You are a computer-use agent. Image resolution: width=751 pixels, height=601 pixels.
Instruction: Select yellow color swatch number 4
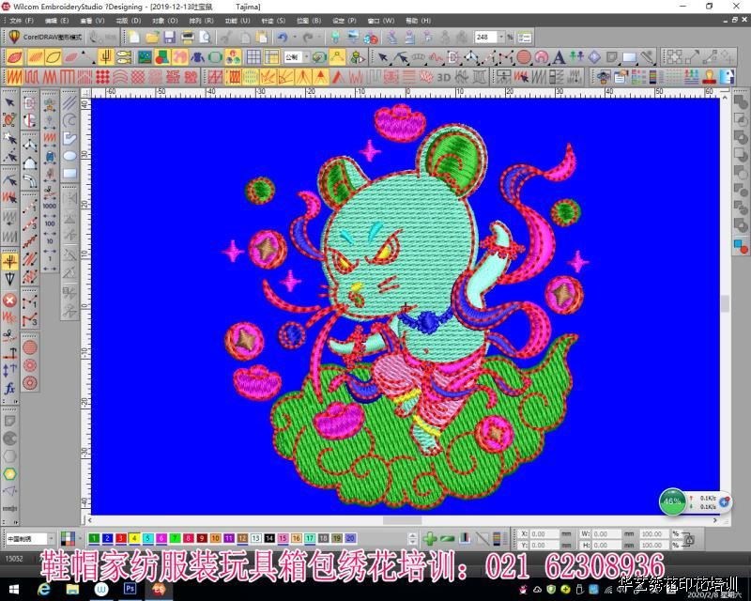click(134, 539)
